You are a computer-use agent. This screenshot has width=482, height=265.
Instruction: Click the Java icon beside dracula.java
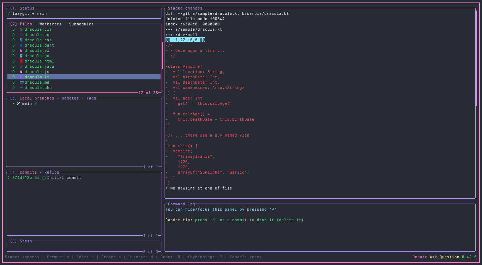coord(21,66)
